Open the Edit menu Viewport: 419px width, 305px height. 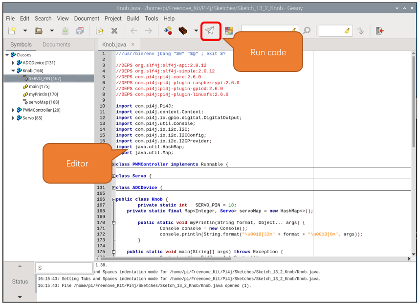tap(24, 19)
